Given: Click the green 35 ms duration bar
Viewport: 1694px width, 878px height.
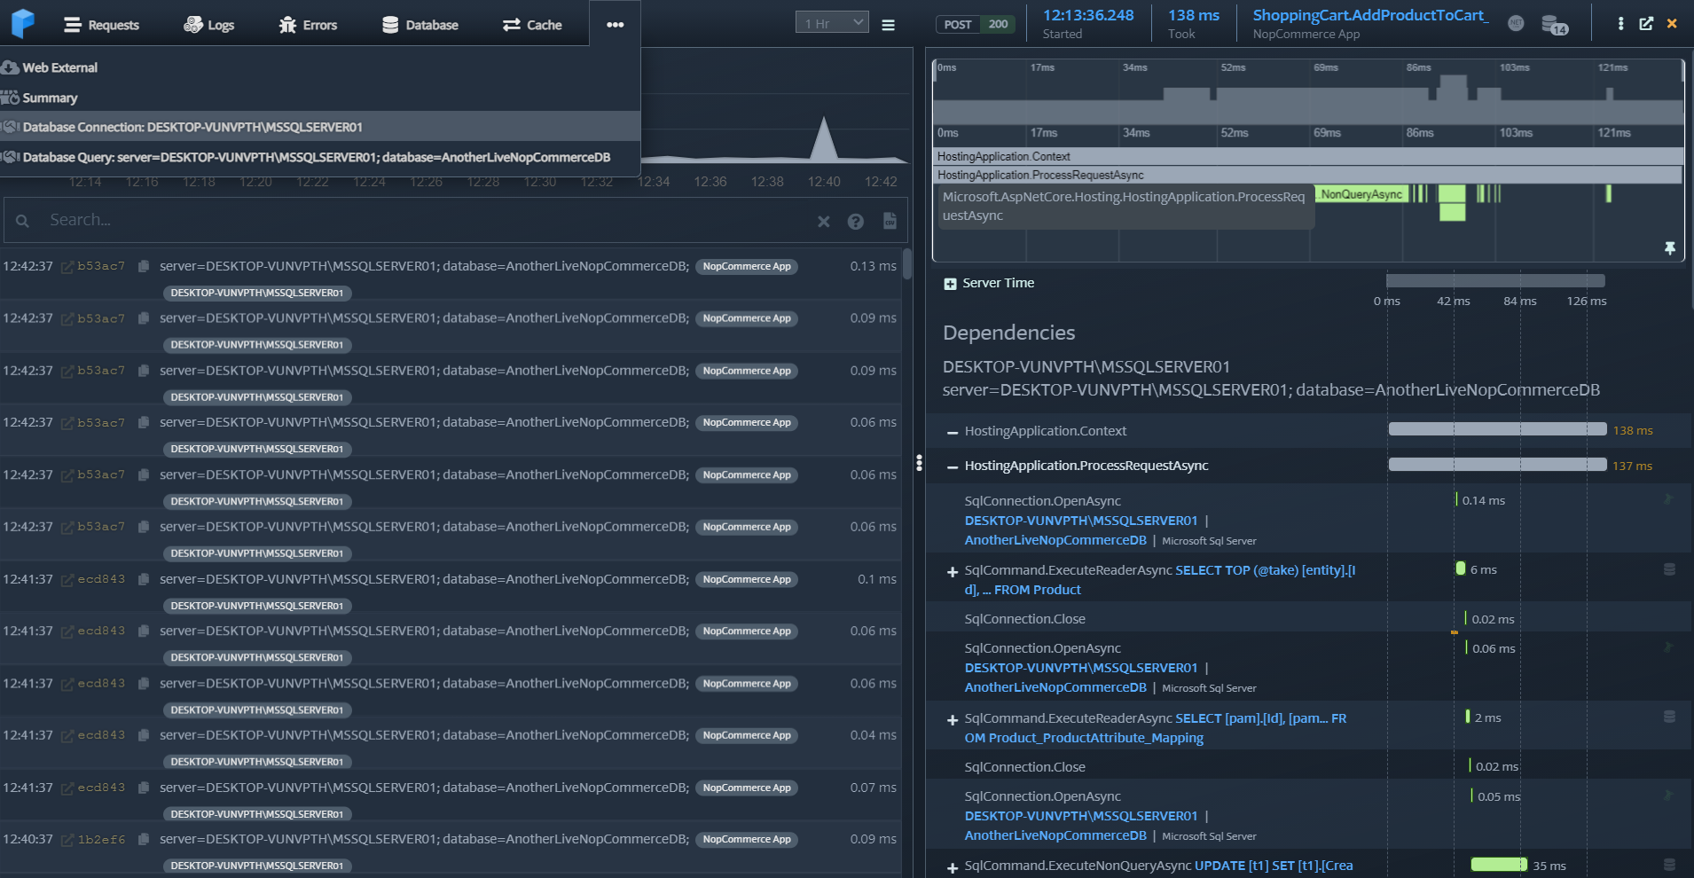Looking at the screenshot, I should (x=1499, y=865).
